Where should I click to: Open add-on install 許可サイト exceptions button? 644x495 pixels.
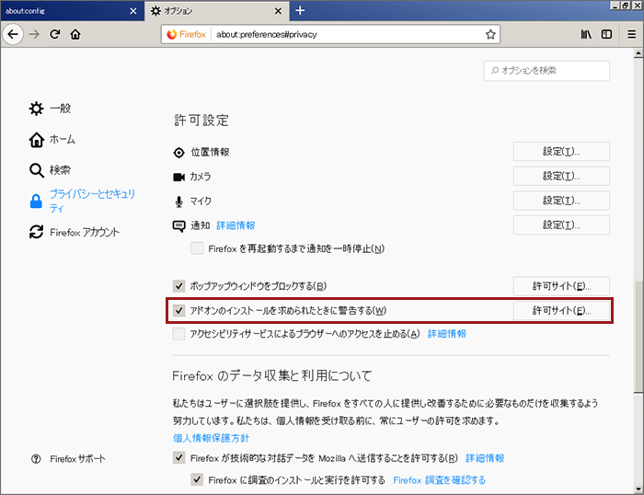click(561, 311)
